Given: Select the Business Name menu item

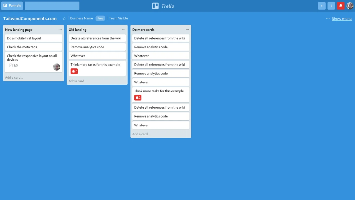Looking at the screenshot, I should pos(81,18).
